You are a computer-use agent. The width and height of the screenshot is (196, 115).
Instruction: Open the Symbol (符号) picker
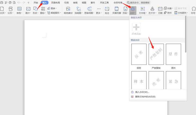194,10
